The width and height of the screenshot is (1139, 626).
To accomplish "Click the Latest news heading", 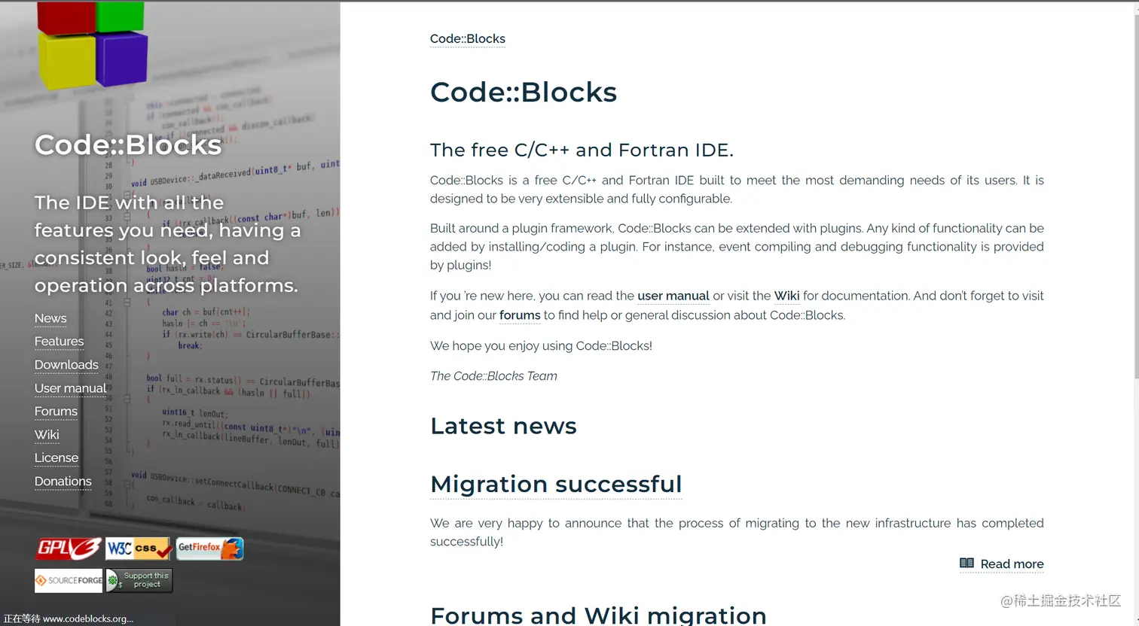I will tap(503, 426).
